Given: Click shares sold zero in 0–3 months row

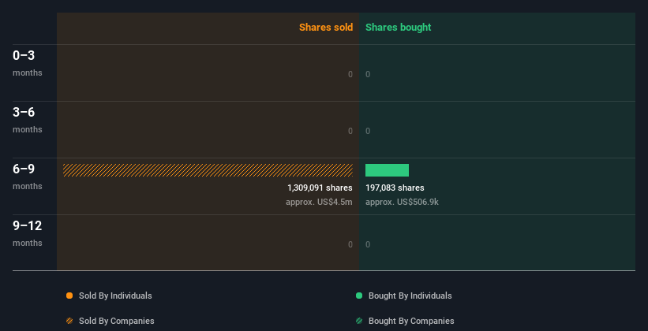Looking at the screenshot, I should [350, 74].
